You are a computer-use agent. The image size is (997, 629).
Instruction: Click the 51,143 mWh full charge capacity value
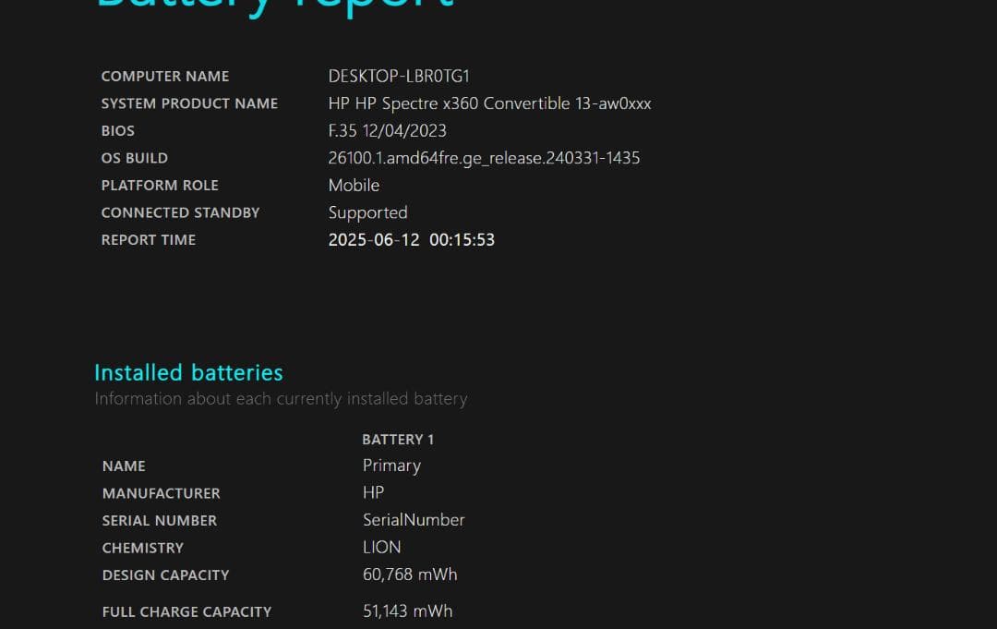407,611
